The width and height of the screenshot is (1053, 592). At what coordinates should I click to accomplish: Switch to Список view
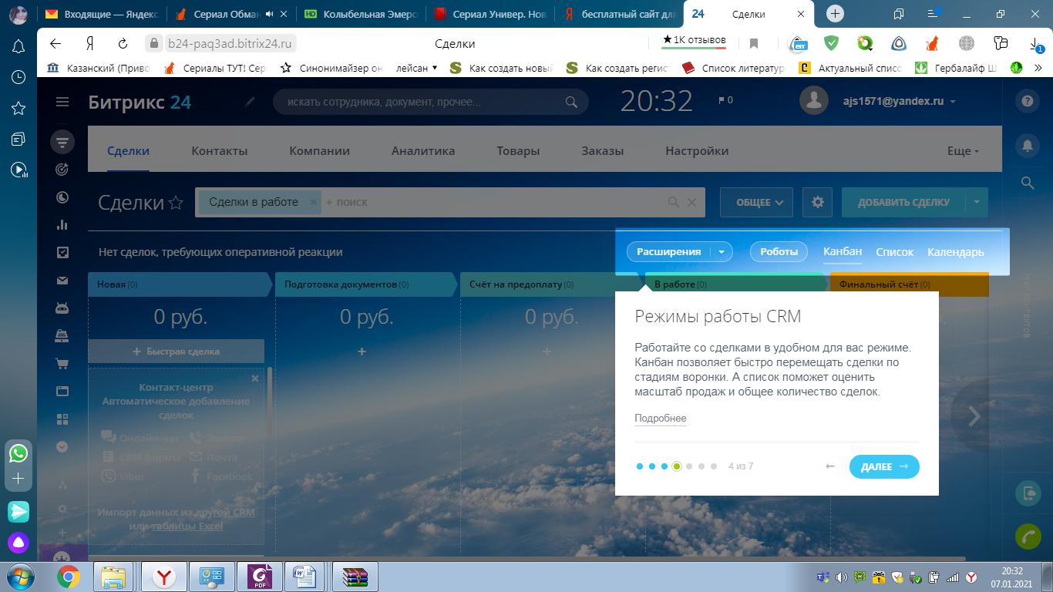point(894,252)
